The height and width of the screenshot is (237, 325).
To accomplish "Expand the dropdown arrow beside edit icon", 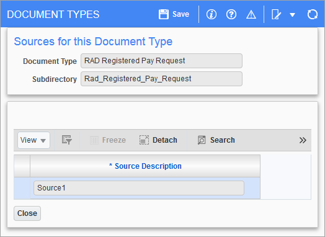I will (x=293, y=15).
